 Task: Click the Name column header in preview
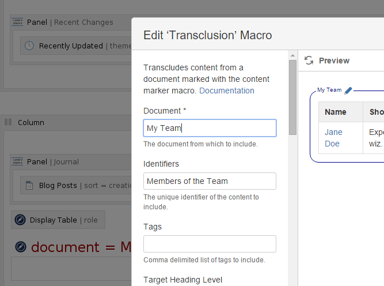point(336,112)
